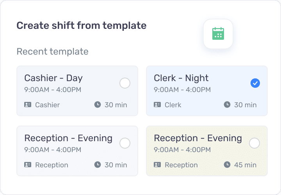The height and width of the screenshot is (195, 281).
Task: Click the Cashier role label text
Action: tap(47, 105)
